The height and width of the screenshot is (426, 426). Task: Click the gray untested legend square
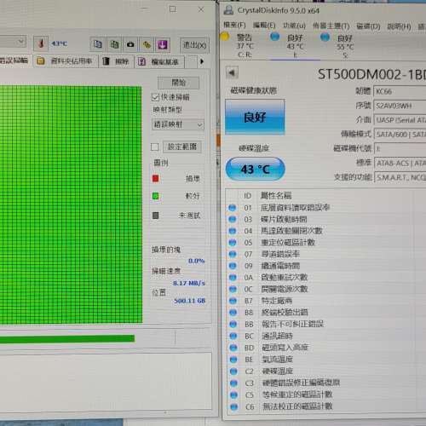[x=155, y=216]
